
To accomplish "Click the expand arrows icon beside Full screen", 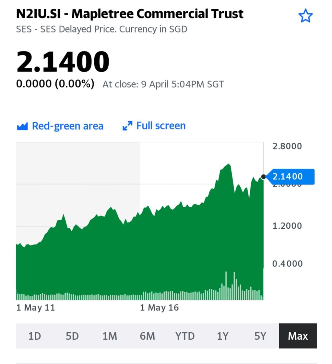I will tap(127, 126).
